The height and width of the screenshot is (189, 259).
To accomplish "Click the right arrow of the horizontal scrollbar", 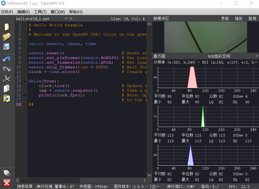I will 145,180.
